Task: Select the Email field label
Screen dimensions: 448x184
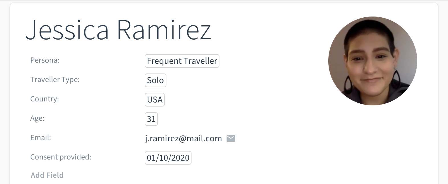Action: 40,138
